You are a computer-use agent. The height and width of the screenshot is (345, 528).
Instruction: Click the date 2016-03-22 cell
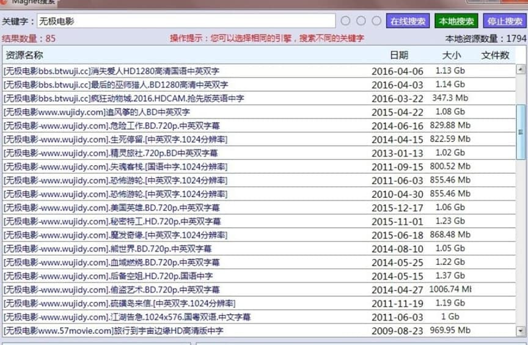click(397, 99)
